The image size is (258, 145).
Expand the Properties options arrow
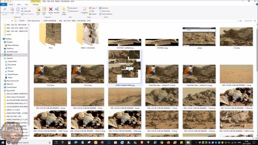[x=85, y=14]
